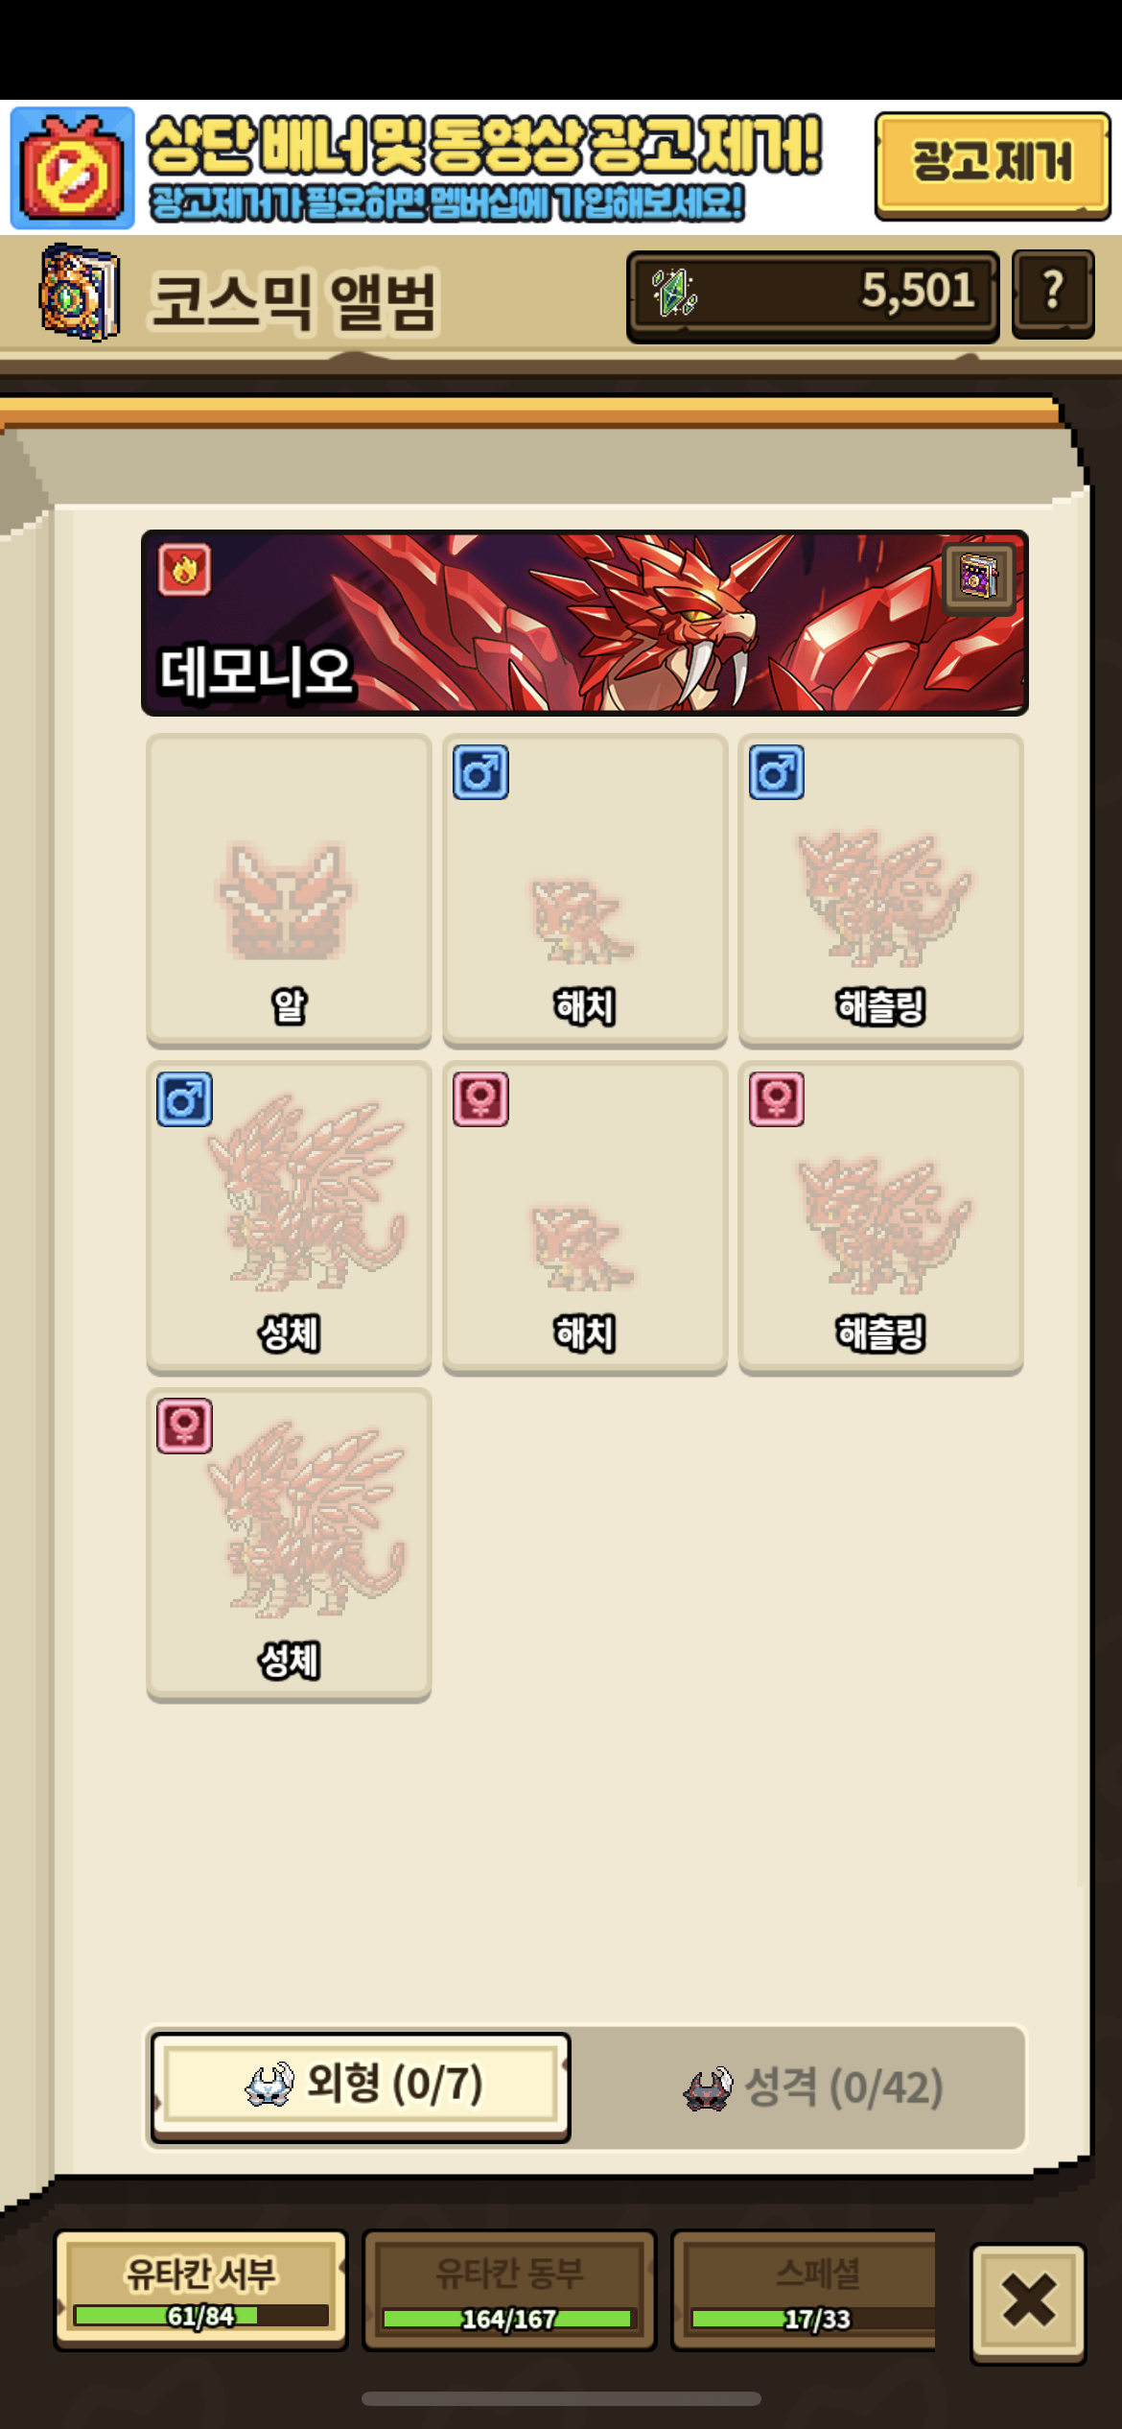Select the female 해치 hatch card
This screenshot has width=1122, height=2429.
pos(584,1217)
